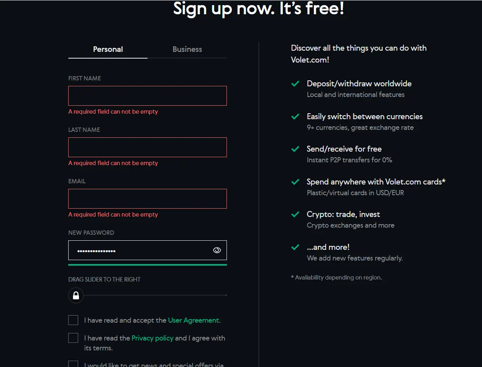This screenshot has width=482, height=367.
Task: Toggle password visibility eye icon
Action: (x=217, y=250)
